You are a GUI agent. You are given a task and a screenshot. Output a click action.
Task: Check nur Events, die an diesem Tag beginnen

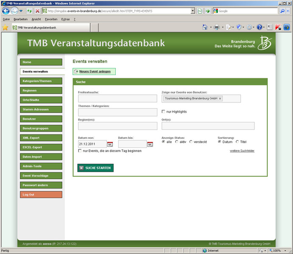80,151
